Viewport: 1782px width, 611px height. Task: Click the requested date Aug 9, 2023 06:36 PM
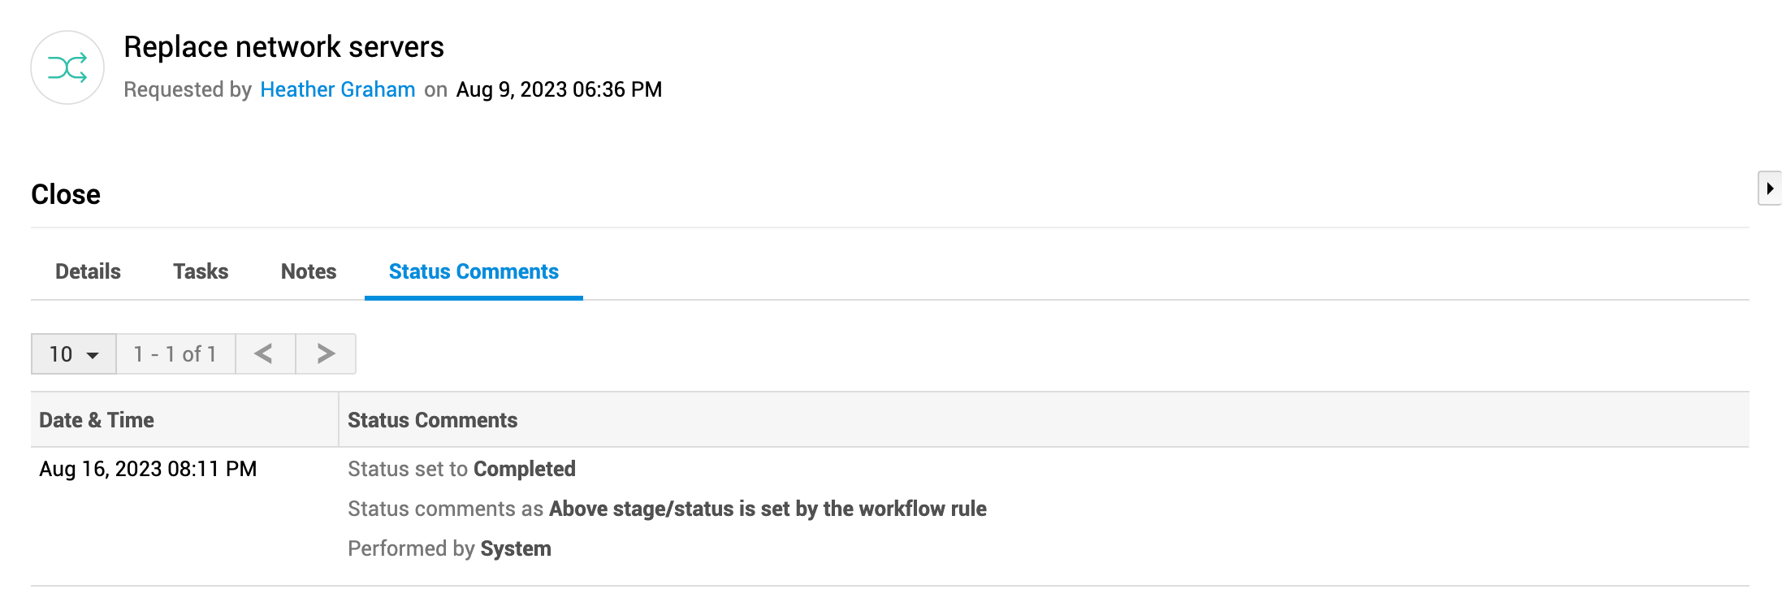click(559, 89)
